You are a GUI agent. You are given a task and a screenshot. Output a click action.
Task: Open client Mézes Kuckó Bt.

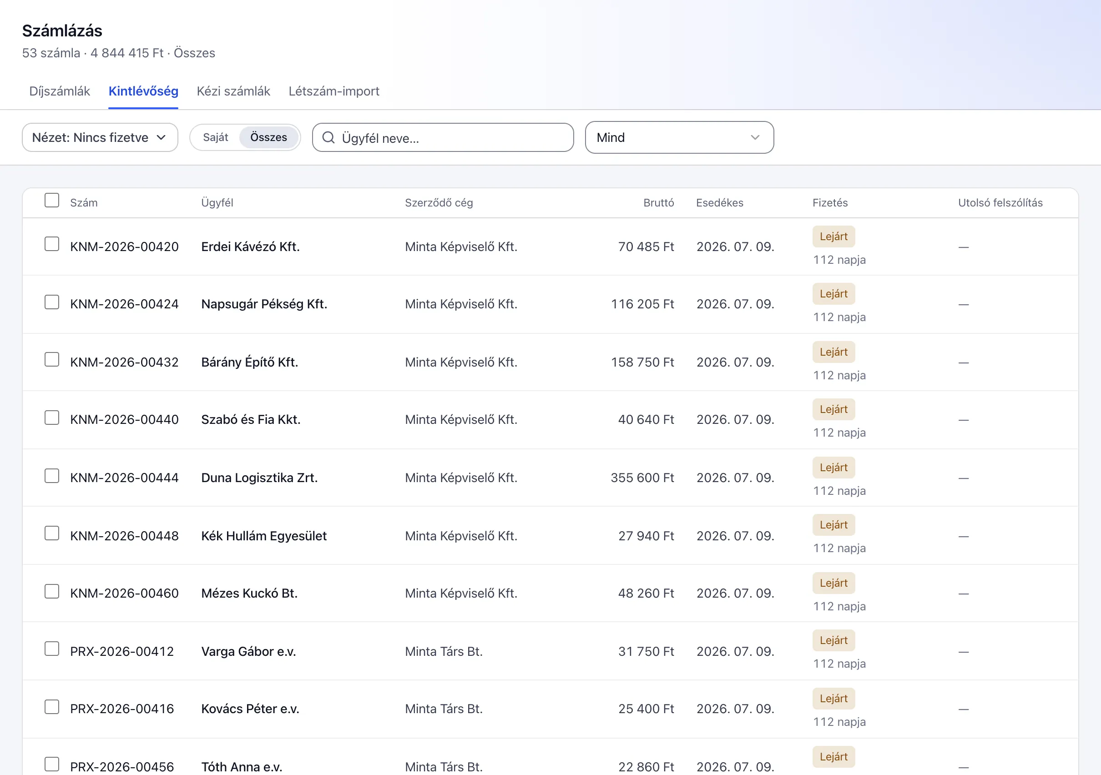click(249, 594)
